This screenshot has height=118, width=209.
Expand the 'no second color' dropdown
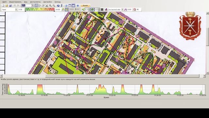(122, 10)
